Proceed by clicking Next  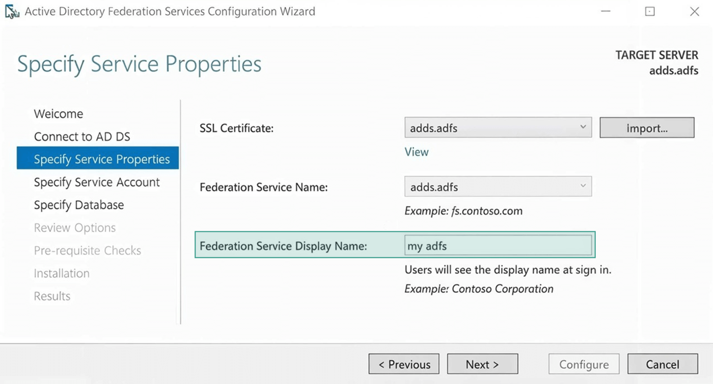coord(482,365)
